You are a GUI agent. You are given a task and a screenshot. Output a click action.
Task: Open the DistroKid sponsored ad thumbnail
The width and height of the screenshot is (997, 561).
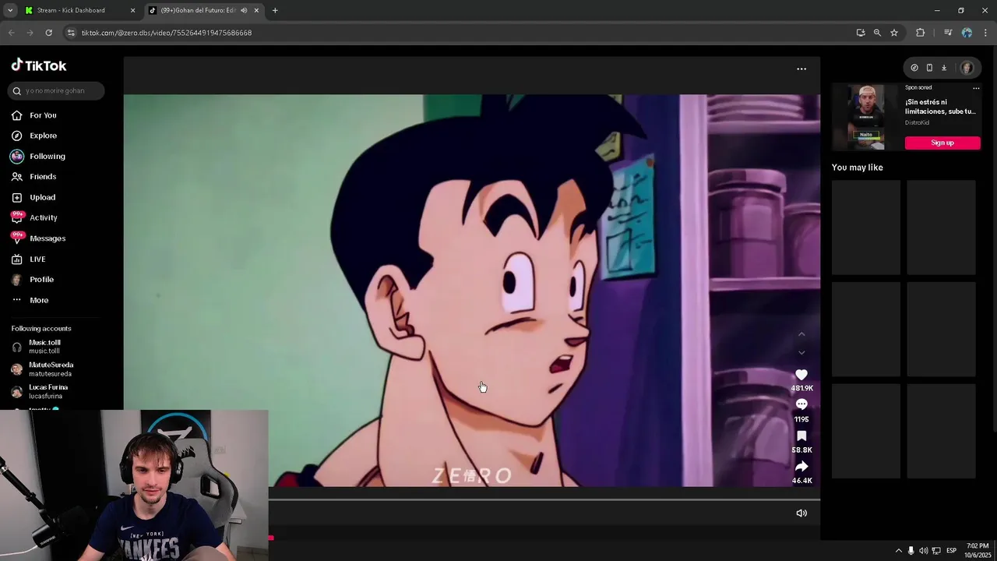[x=866, y=117]
